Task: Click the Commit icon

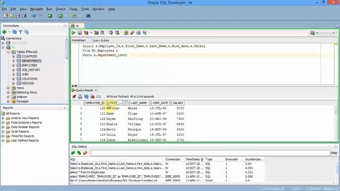Action: coord(111,33)
